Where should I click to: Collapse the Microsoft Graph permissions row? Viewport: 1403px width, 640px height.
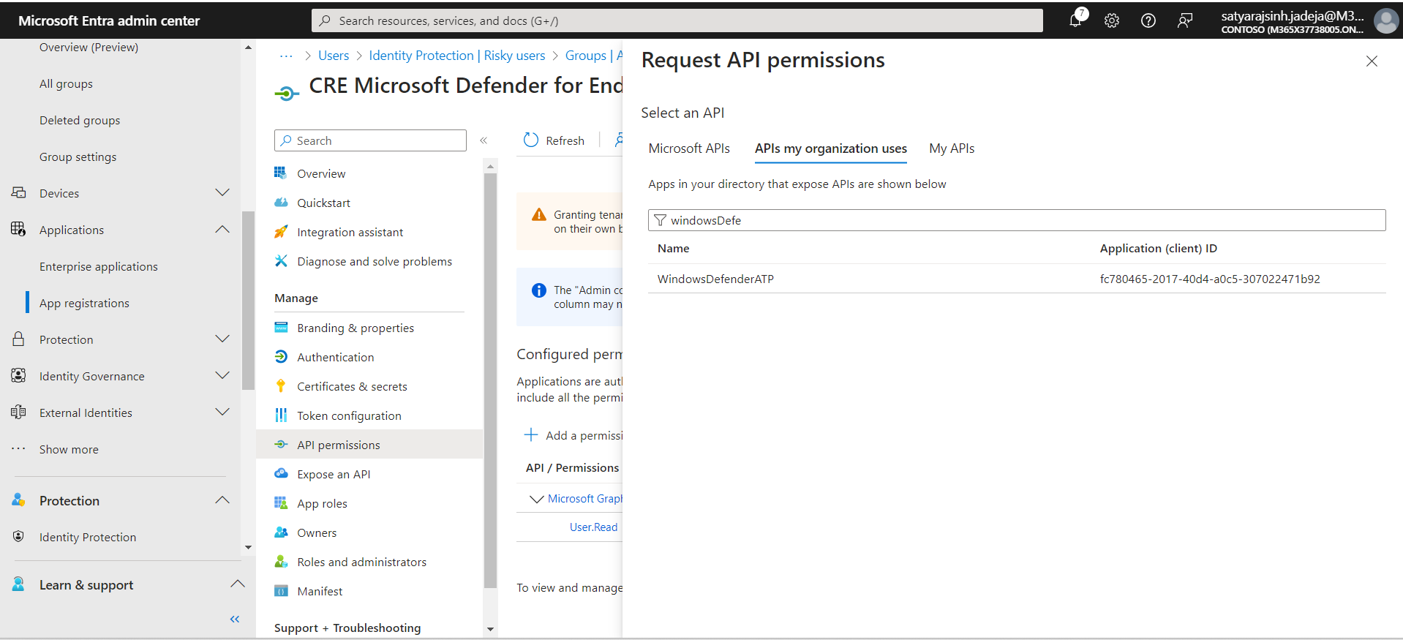[x=536, y=499]
